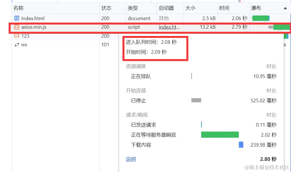The width and height of the screenshot is (291, 172).
Task: Click the 正在排队 label
Action: [141, 76]
